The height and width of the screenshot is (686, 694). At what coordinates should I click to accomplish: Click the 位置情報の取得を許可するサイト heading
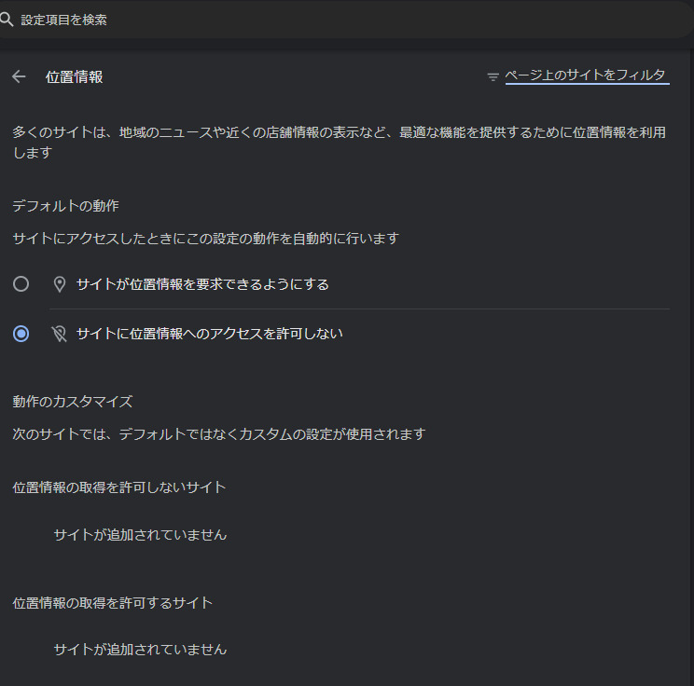(112, 602)
